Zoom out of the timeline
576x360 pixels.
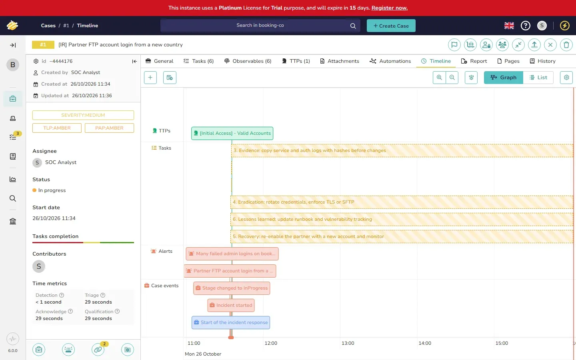point(452,78)
